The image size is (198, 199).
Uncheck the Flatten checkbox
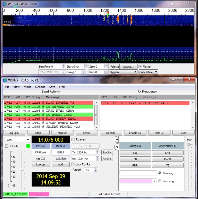click(140, 66)
